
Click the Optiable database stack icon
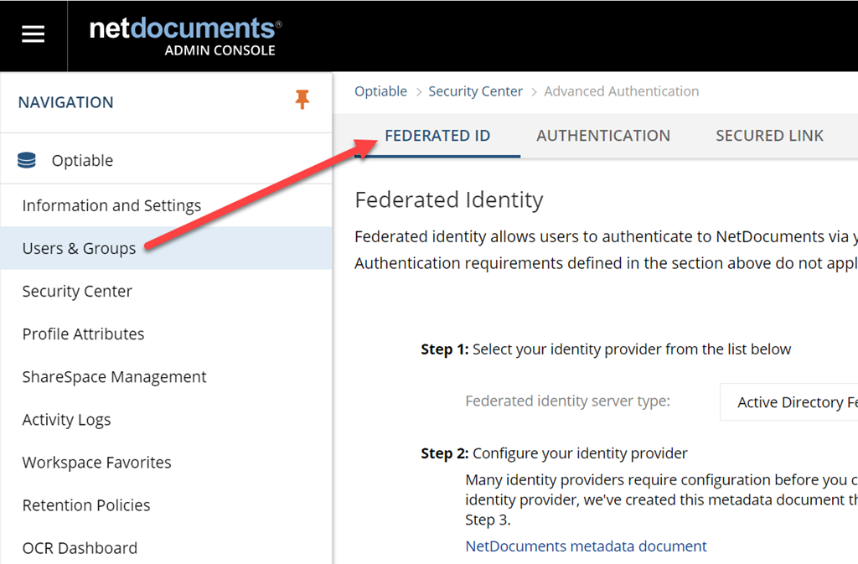pyautogui.click(x=27, y=160)
